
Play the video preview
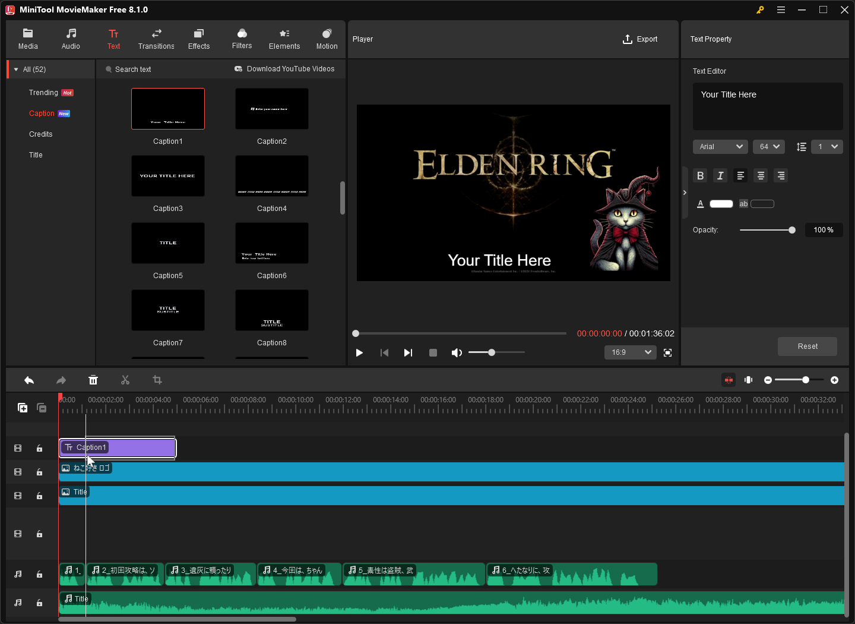click(359, 353)
